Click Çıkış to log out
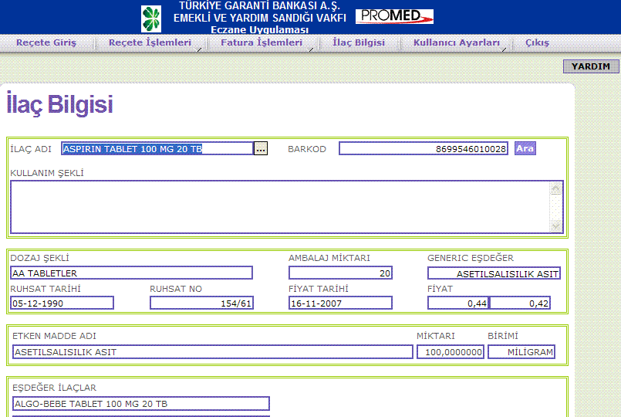621x417 pixels. click(537, 43)
